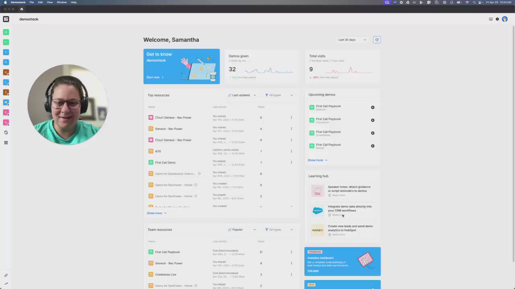Open the Integrate demo data CRM article

[x=350, y=208]
